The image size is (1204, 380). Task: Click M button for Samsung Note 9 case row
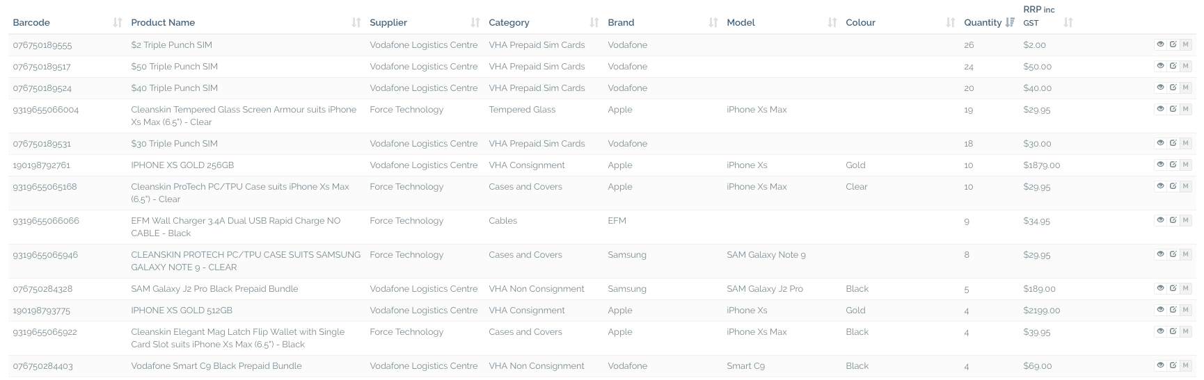pos(1186,254)
